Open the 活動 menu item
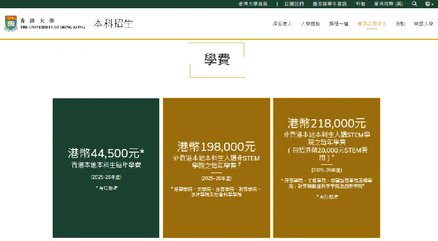This screenshot has height=241, width=438. [x=400, y=24]
